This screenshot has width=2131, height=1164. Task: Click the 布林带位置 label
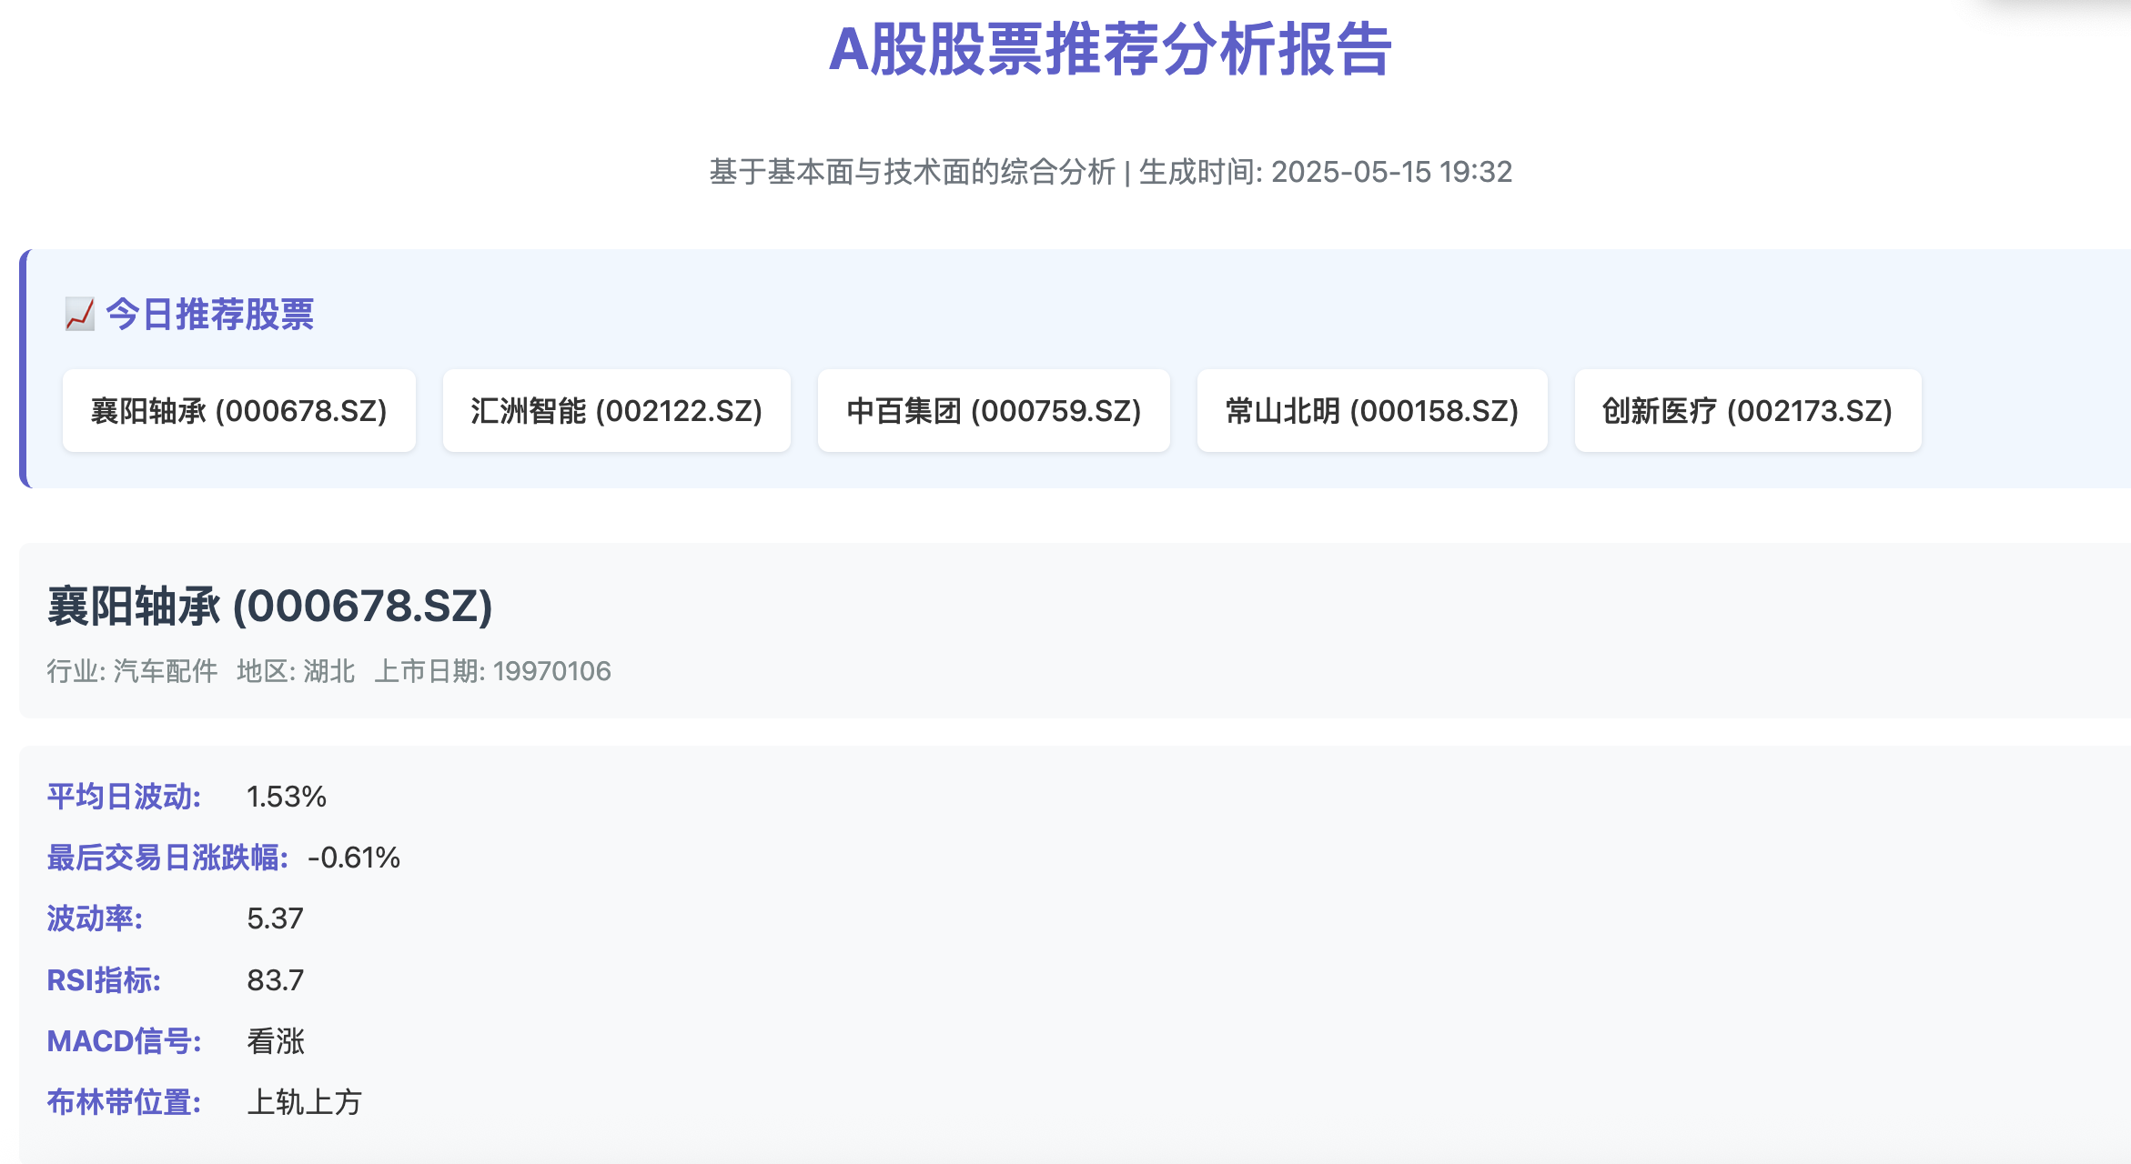click(x=124, y=1102)
